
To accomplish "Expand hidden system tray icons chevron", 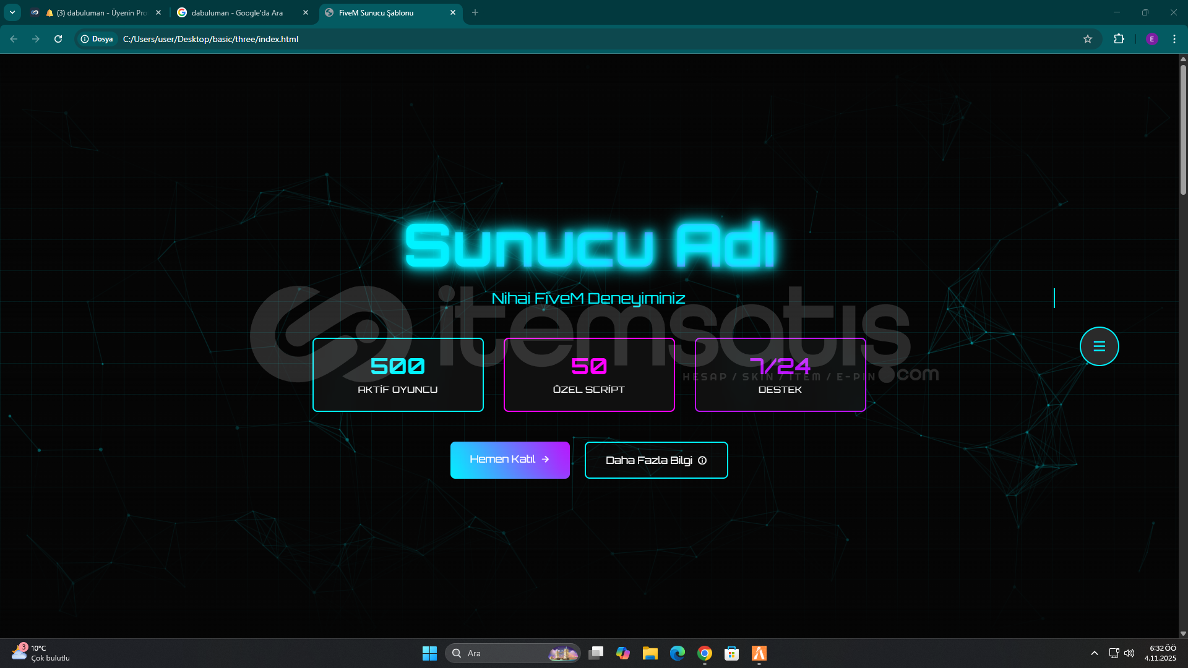I will coord(1094,653).
